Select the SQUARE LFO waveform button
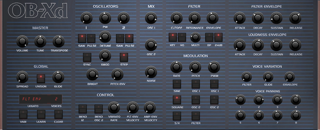Image resolution: width=320 pixels, height=130 pixels. pos(177,100)
